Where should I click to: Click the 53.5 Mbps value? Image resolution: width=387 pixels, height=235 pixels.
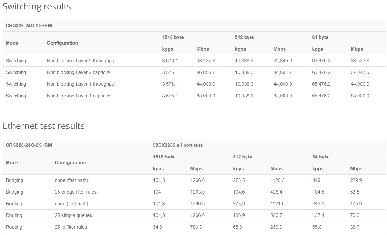tap(355, 192)
